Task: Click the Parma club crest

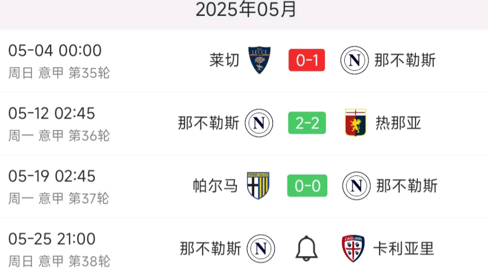Action: pos(258,186)
